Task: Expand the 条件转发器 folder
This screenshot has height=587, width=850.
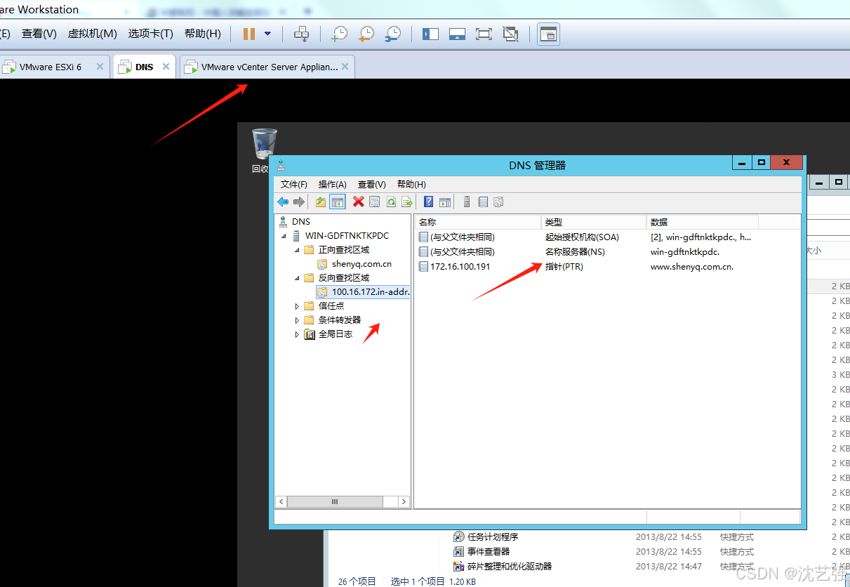Action: (x=297, y=320)
